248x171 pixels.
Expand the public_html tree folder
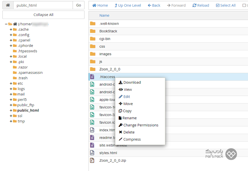(x=11, y=110)
